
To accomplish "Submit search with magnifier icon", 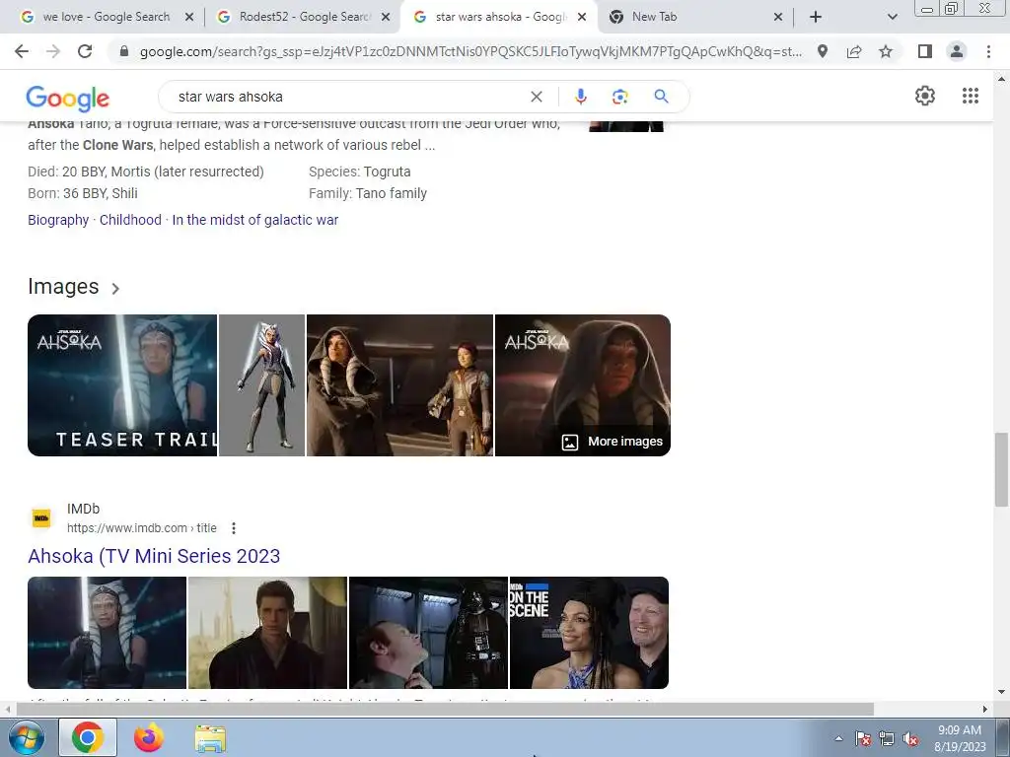I will click(661, 97).
